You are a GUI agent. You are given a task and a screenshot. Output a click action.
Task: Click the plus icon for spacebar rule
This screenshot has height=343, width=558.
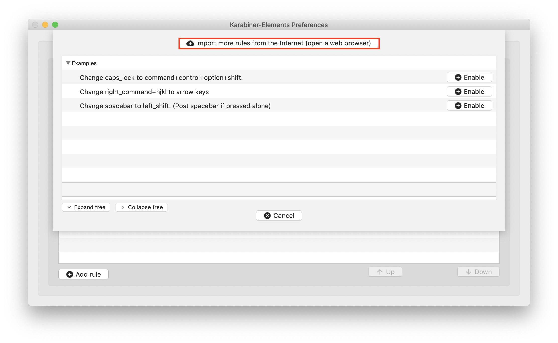click(x=458, y=106)
